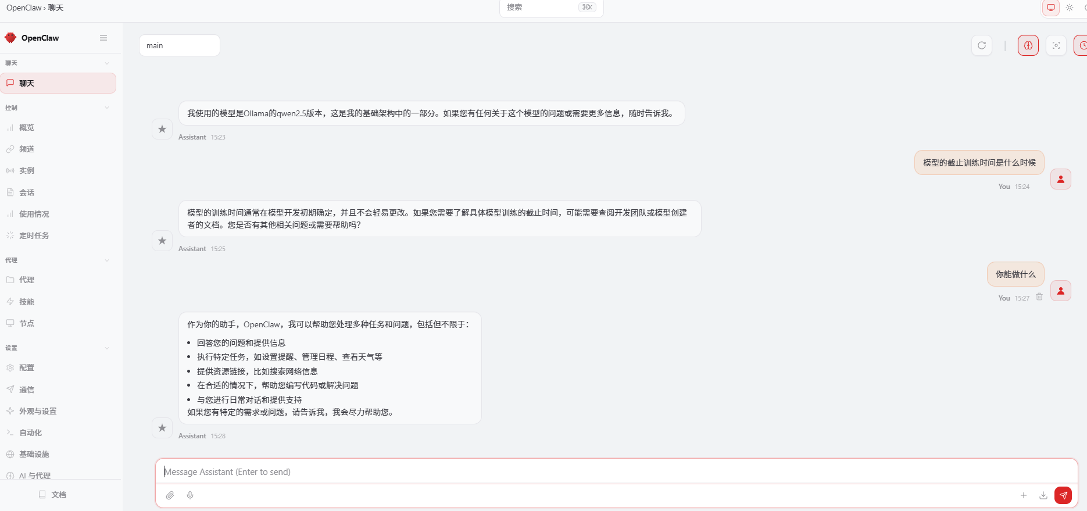Click the 实例 broadcast icon

(10, 170)
